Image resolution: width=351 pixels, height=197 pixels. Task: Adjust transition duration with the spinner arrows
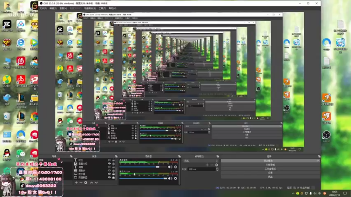(x=217, y=169)
